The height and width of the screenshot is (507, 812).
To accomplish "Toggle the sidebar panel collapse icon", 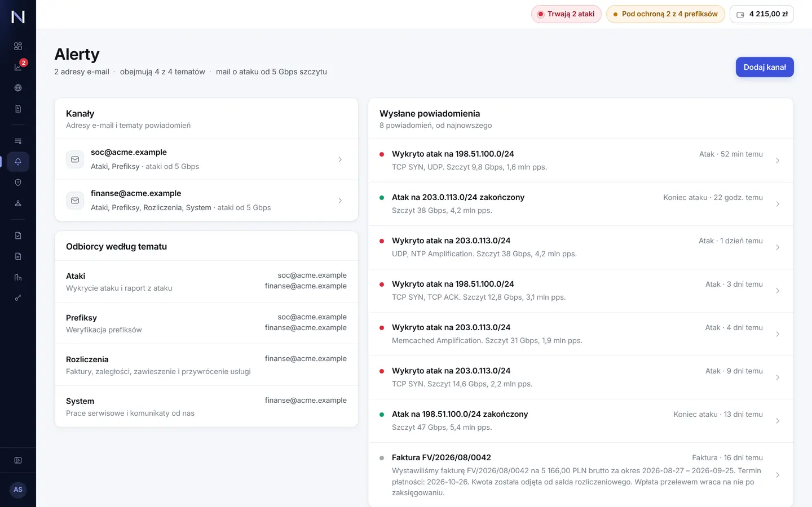I will 18,460.
